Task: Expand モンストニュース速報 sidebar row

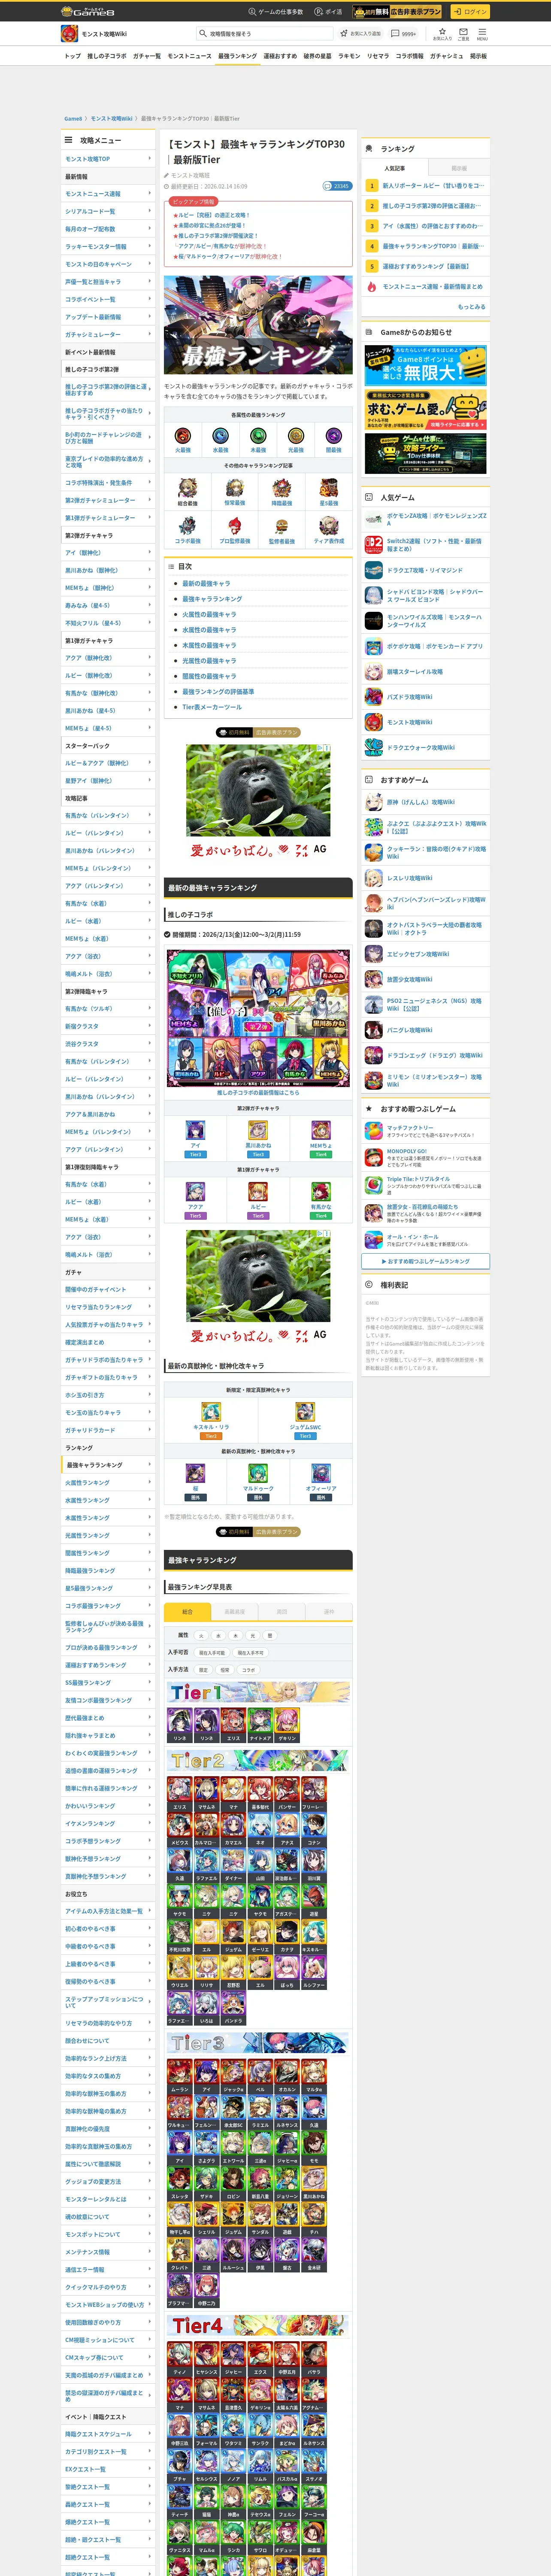Action: tap(108, 193)
